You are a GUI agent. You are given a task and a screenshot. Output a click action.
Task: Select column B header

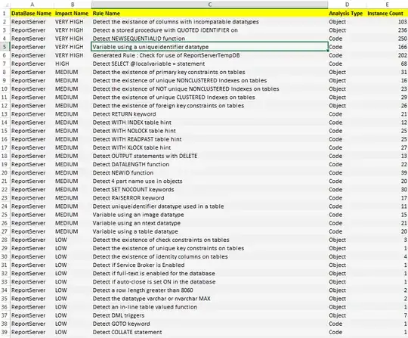[x=73, y=5]
